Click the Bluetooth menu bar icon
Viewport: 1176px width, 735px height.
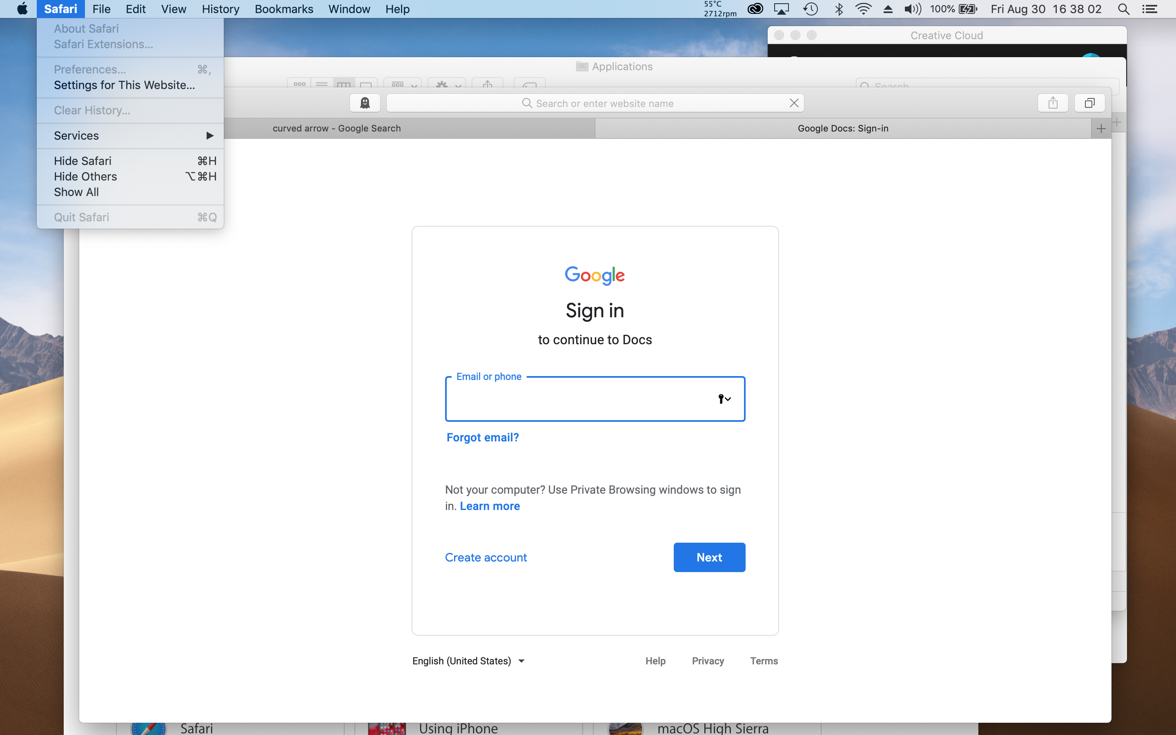pos(839,9)
